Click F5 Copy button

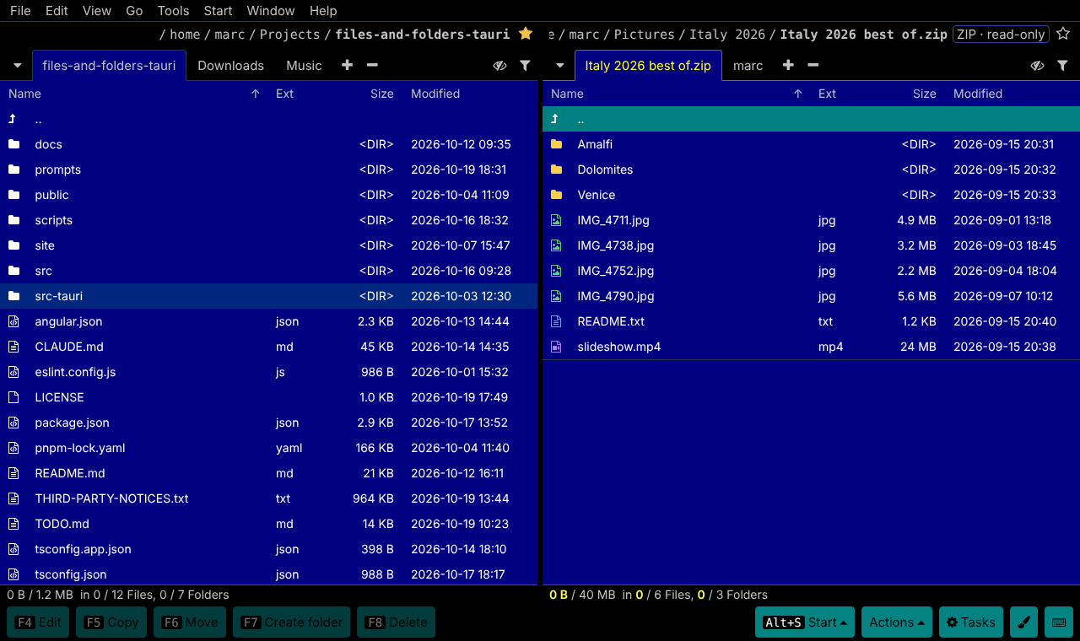[111, 622]
